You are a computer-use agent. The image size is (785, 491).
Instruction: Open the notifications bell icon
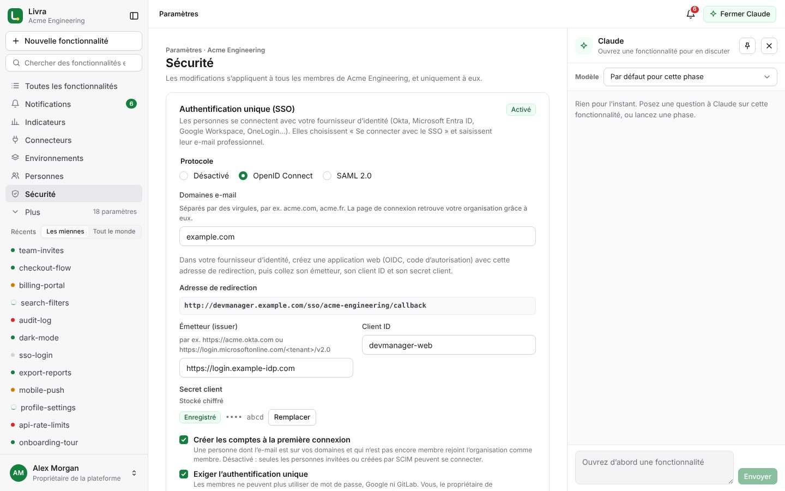click(x=691, y=14)
